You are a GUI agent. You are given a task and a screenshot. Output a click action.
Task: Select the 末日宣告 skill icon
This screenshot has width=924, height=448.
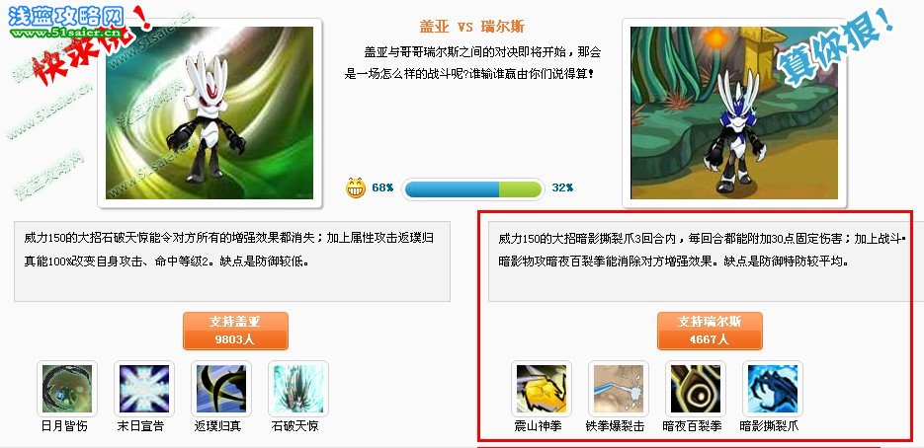tap(144, 389)
